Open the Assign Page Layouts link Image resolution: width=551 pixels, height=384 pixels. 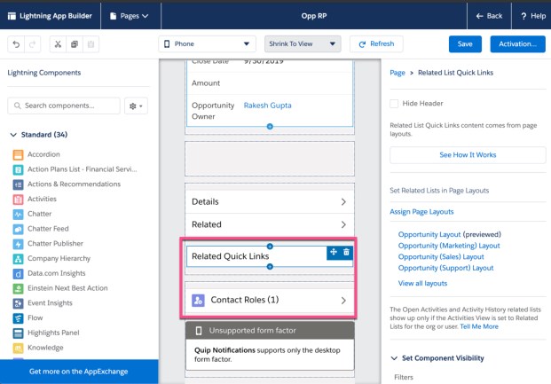tap(421, 212)
